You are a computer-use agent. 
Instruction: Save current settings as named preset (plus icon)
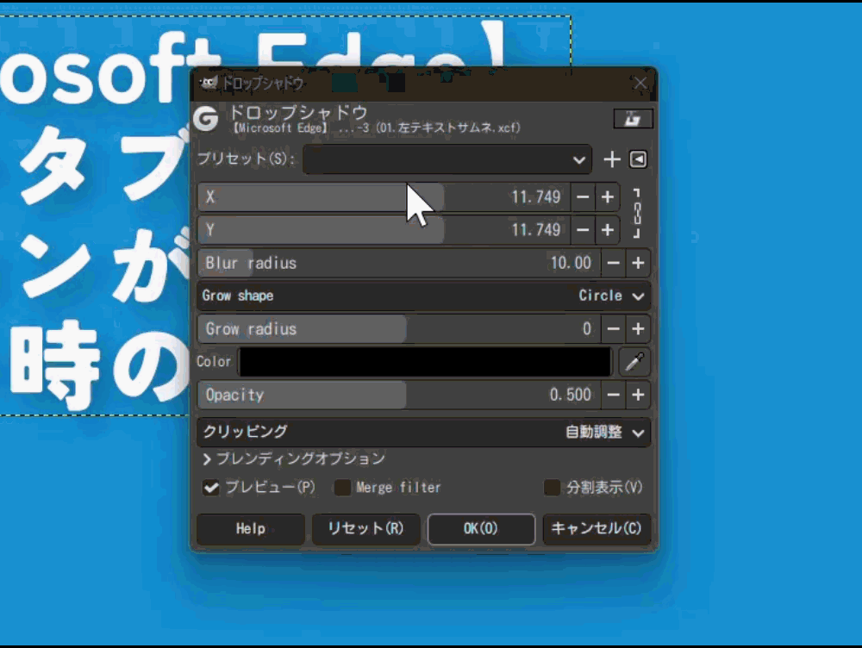tap(612, 160)
